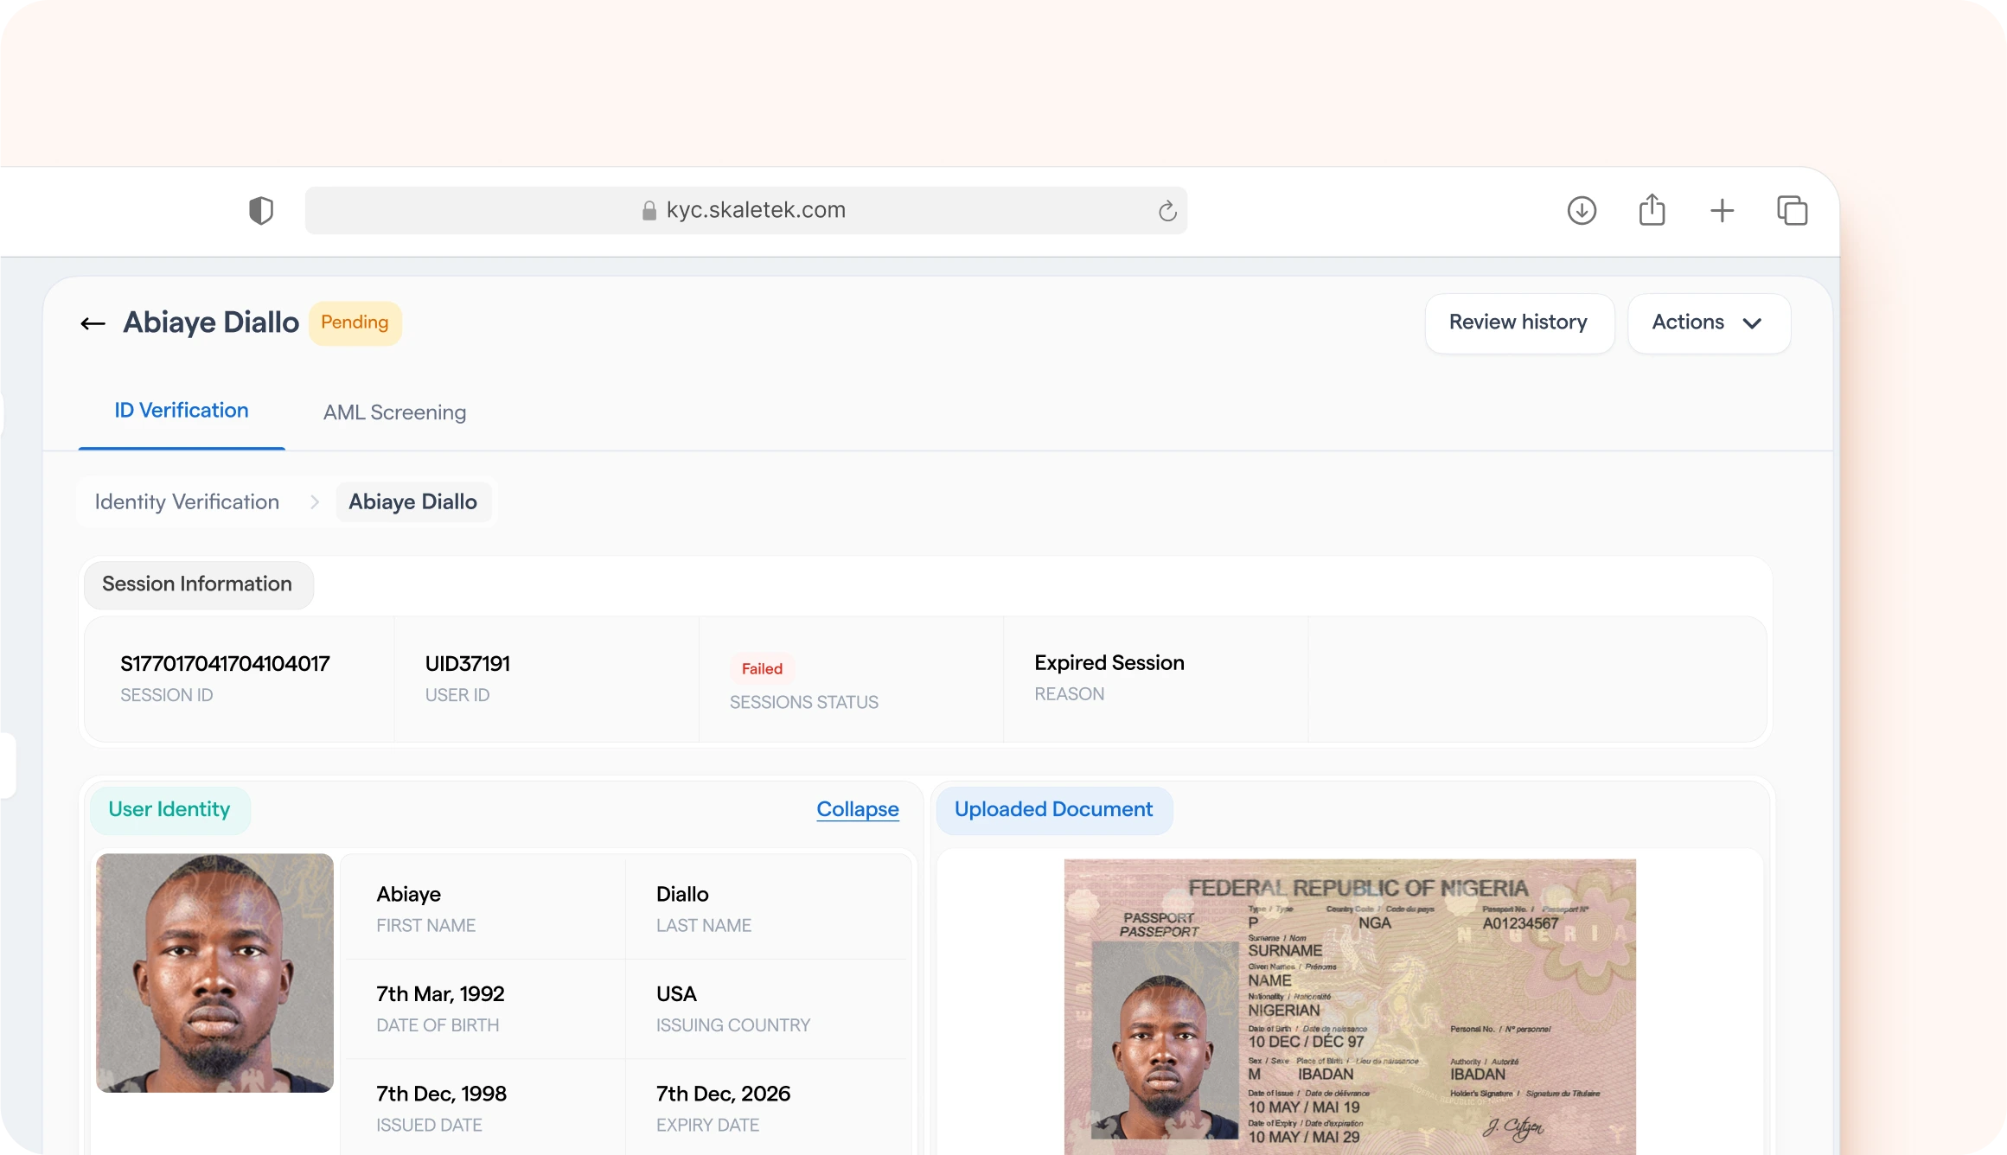The image size is (2007, 1155).
Task: Click the breadcrumb chevron separator
Action: (x=315, y=502)
